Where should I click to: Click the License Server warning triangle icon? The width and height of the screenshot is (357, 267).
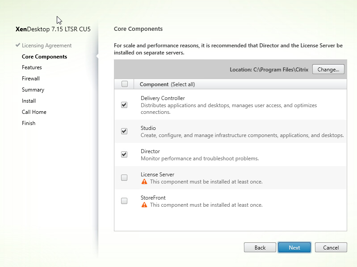click(x=144, y=181)
